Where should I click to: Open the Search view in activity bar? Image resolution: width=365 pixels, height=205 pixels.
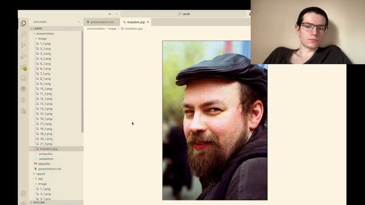pos(23,34)
